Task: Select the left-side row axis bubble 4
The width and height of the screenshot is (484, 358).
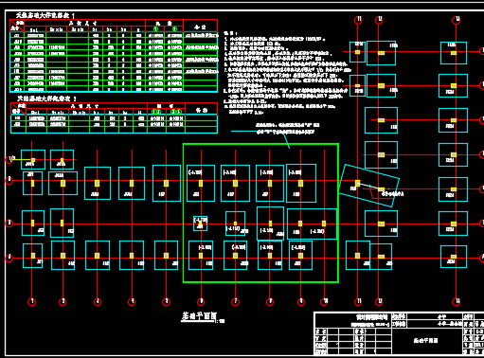Action: click(9, 259)
